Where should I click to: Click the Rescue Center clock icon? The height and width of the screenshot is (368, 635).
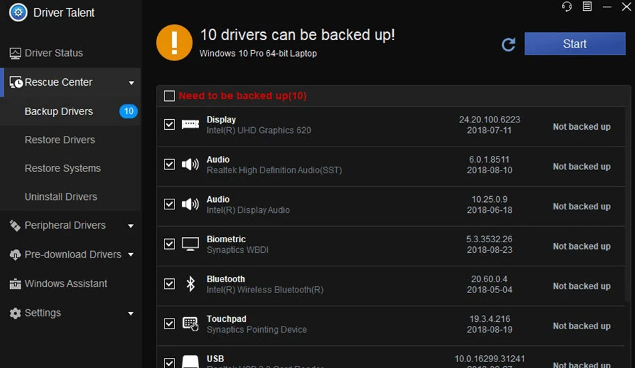[16, 82]
